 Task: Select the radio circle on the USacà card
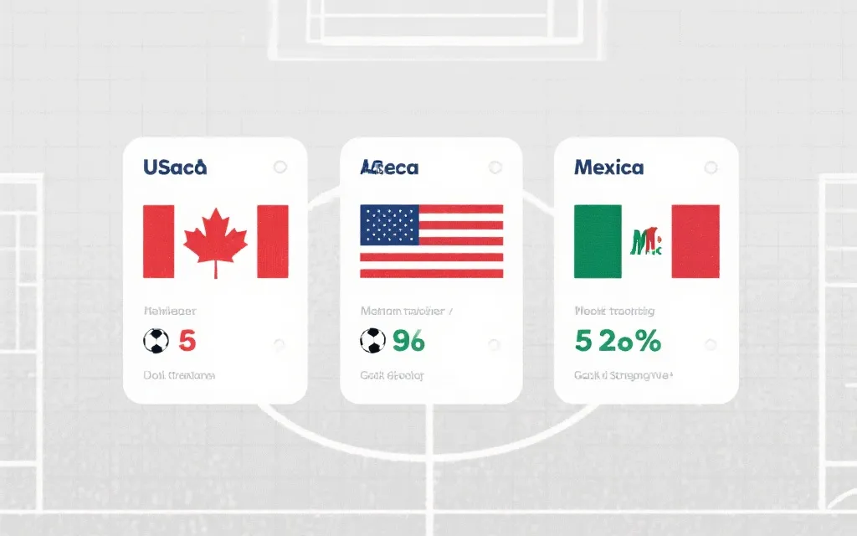(x=280, y=167)
